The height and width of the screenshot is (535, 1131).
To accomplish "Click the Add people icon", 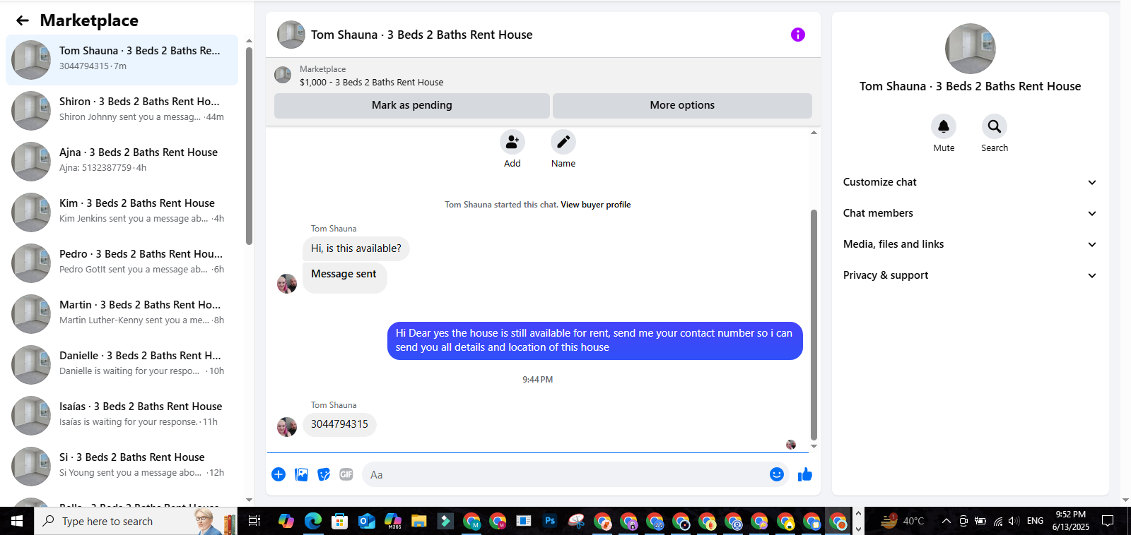I will coord(512,142).
